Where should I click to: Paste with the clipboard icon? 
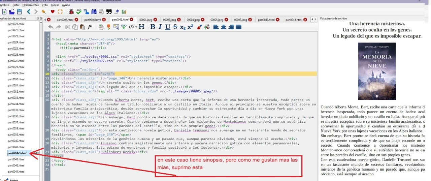point(82,27)
